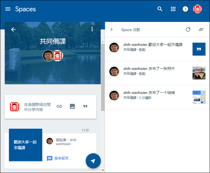Click the round blue send arrow button

tap(93, 161)
